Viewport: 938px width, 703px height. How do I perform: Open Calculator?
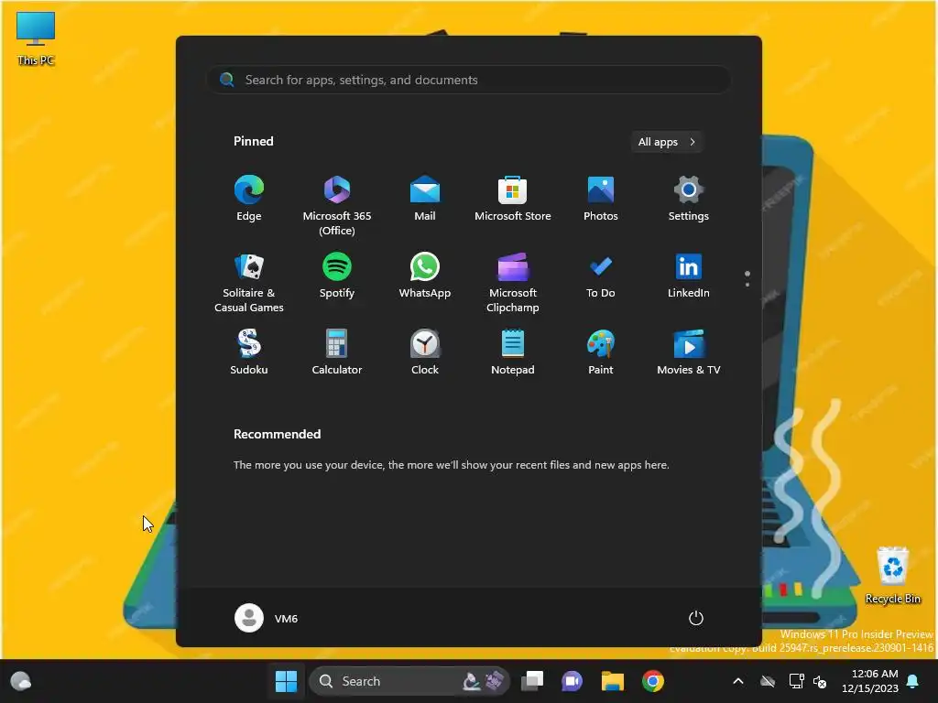point(337,352)
